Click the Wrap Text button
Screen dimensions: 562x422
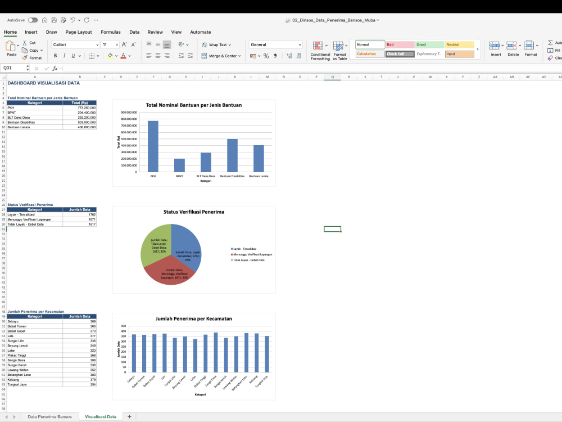tap(216, 45)
